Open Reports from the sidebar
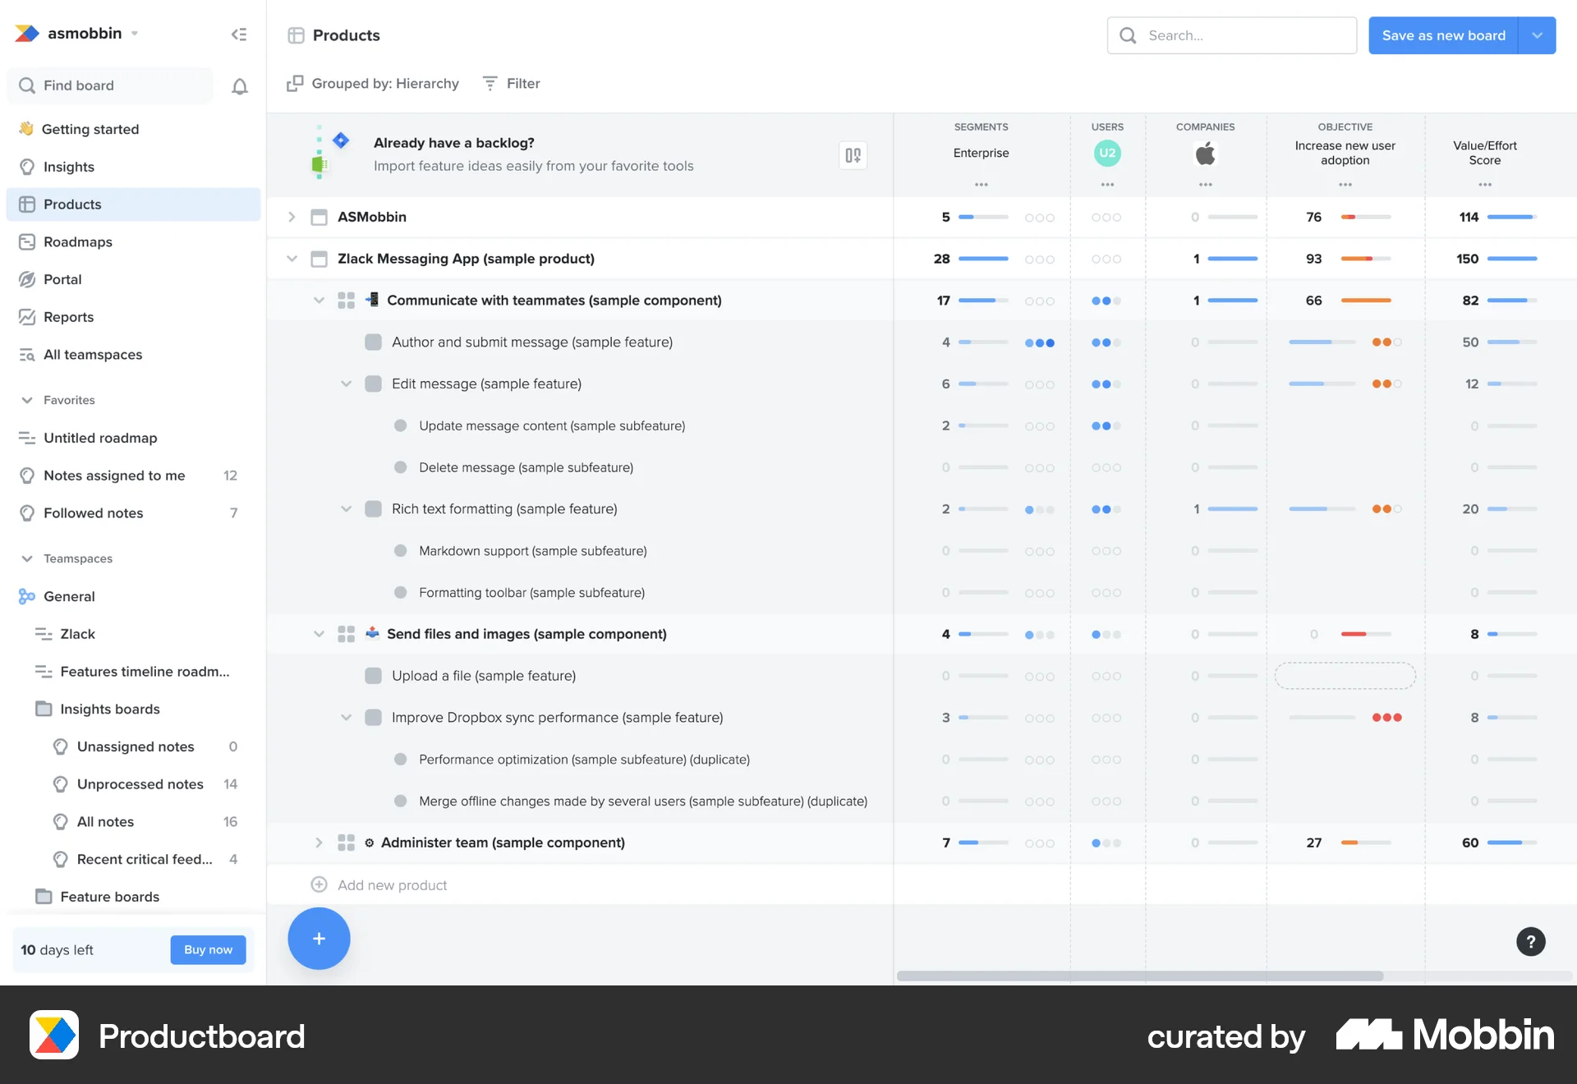 (x=68, y=317)
